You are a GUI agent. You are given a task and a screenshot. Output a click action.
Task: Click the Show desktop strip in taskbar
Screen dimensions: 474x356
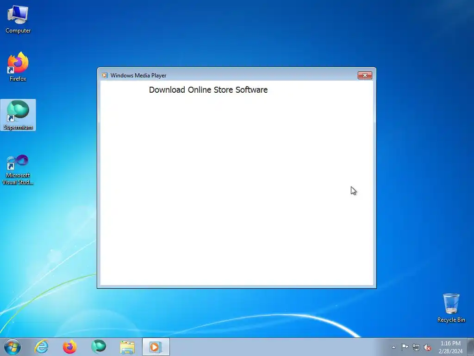tap(470, 347)
